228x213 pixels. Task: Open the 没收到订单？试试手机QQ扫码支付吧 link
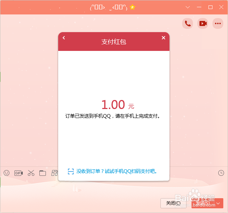[x=117, y=171]
